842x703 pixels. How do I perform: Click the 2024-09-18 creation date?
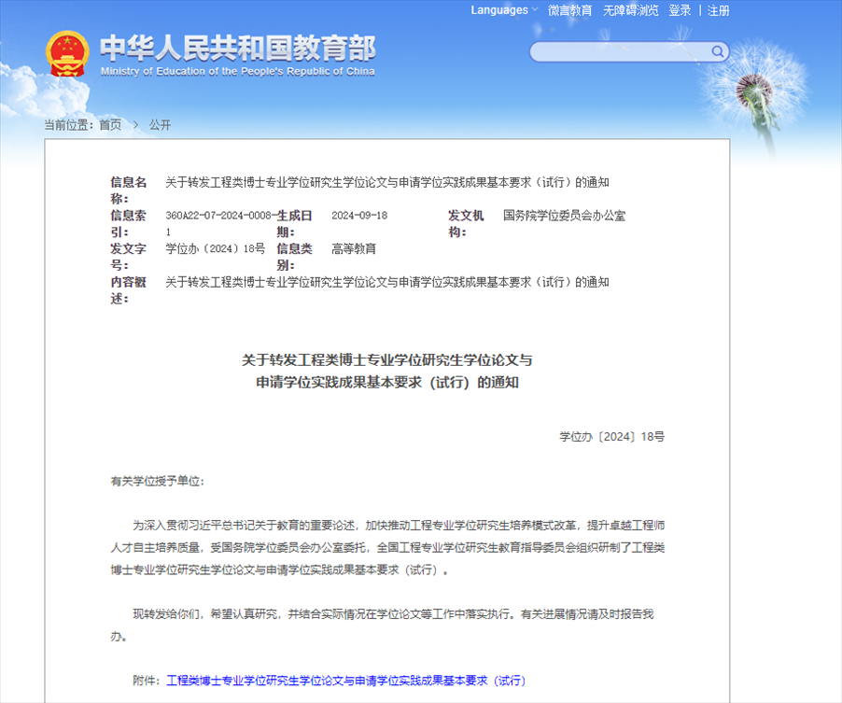click(x=359, y=216)
